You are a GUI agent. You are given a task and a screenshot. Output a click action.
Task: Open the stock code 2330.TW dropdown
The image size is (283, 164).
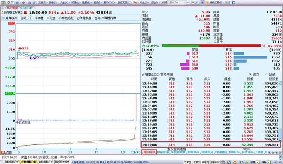pyautogui.click(x=185, y=2)
